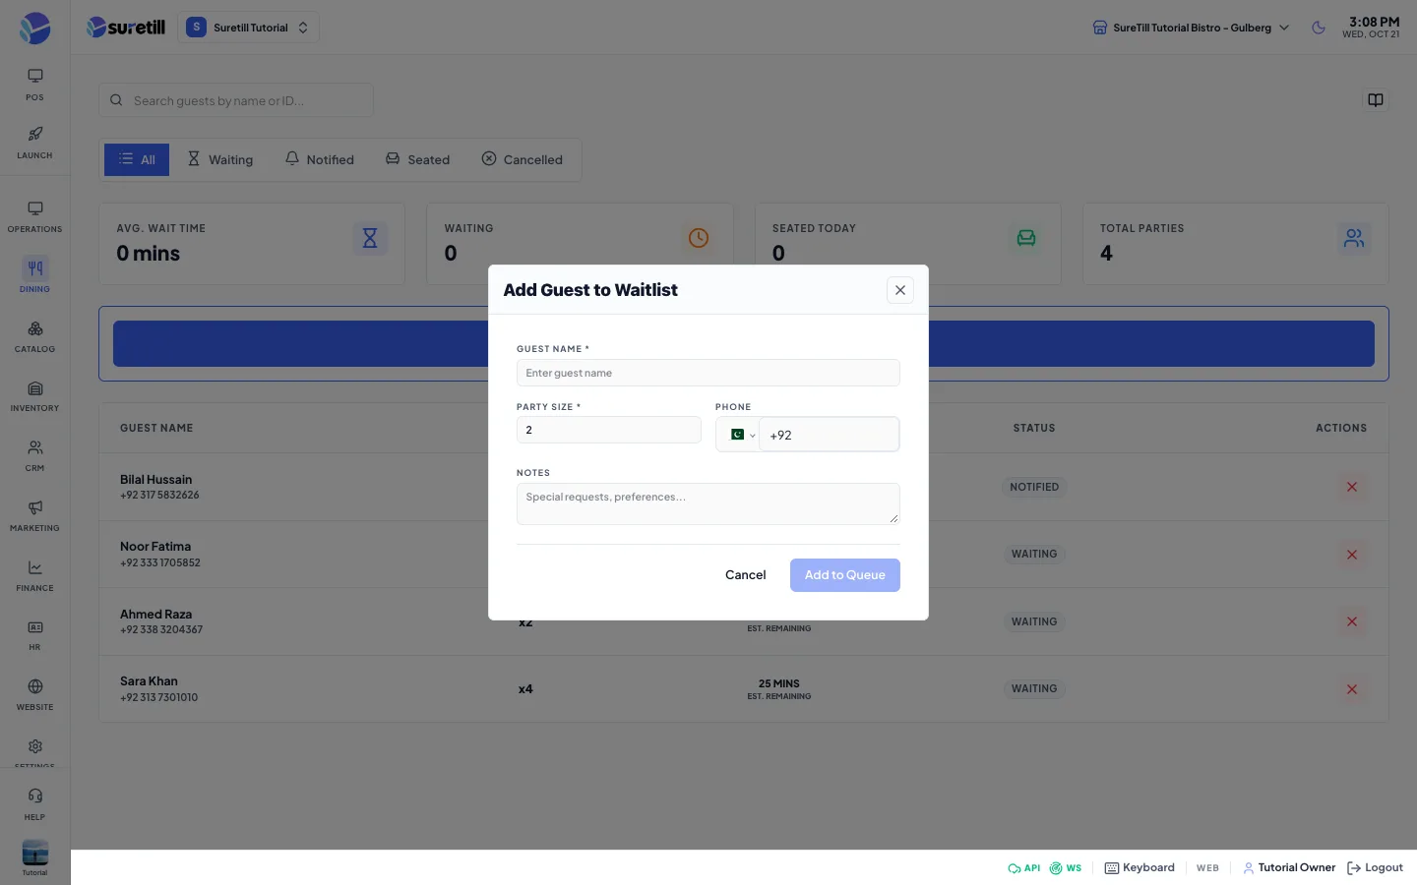Click the API status indicator
The height and width of the screenshot is (885, 1417).
pyautogui.click(x=1023, y=868)
